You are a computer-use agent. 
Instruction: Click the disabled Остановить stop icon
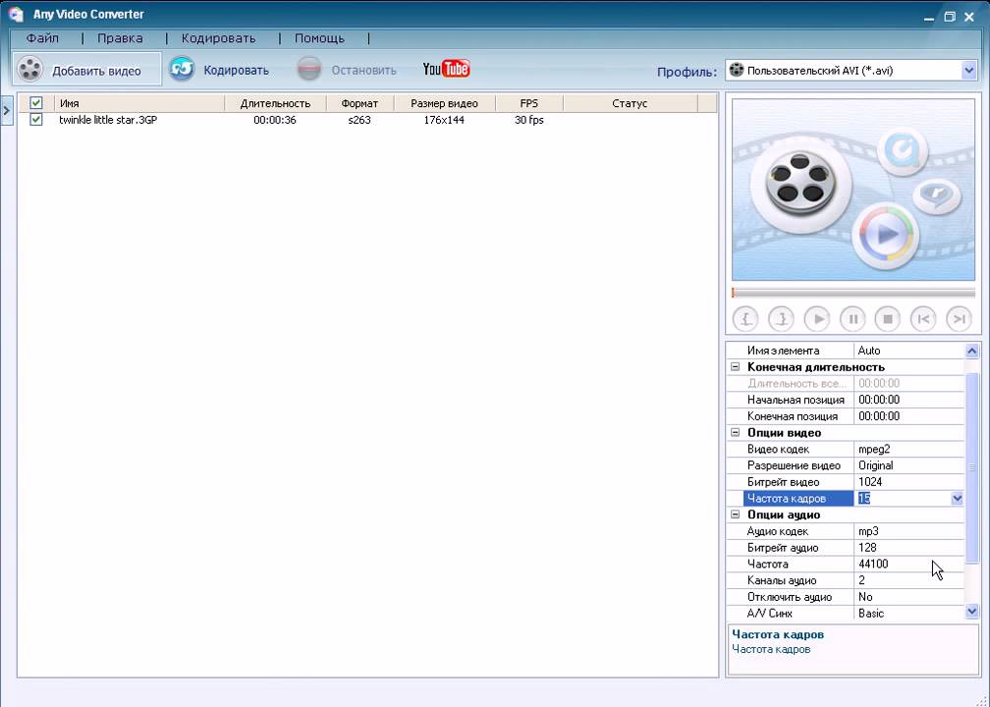pos(309,69)
